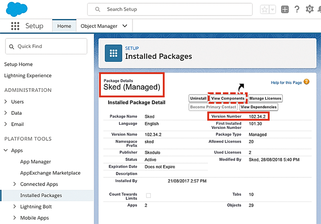The image size is (321, 224).
Task: Expand Connected Apps node
Action: [15, 184]
